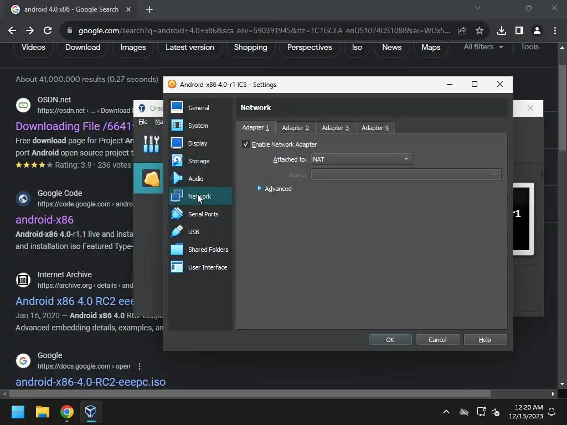This screenshot has height=425, width=567.
Task: Open the Attached to NAT dropdown
Action: click(x=361, y=159)
